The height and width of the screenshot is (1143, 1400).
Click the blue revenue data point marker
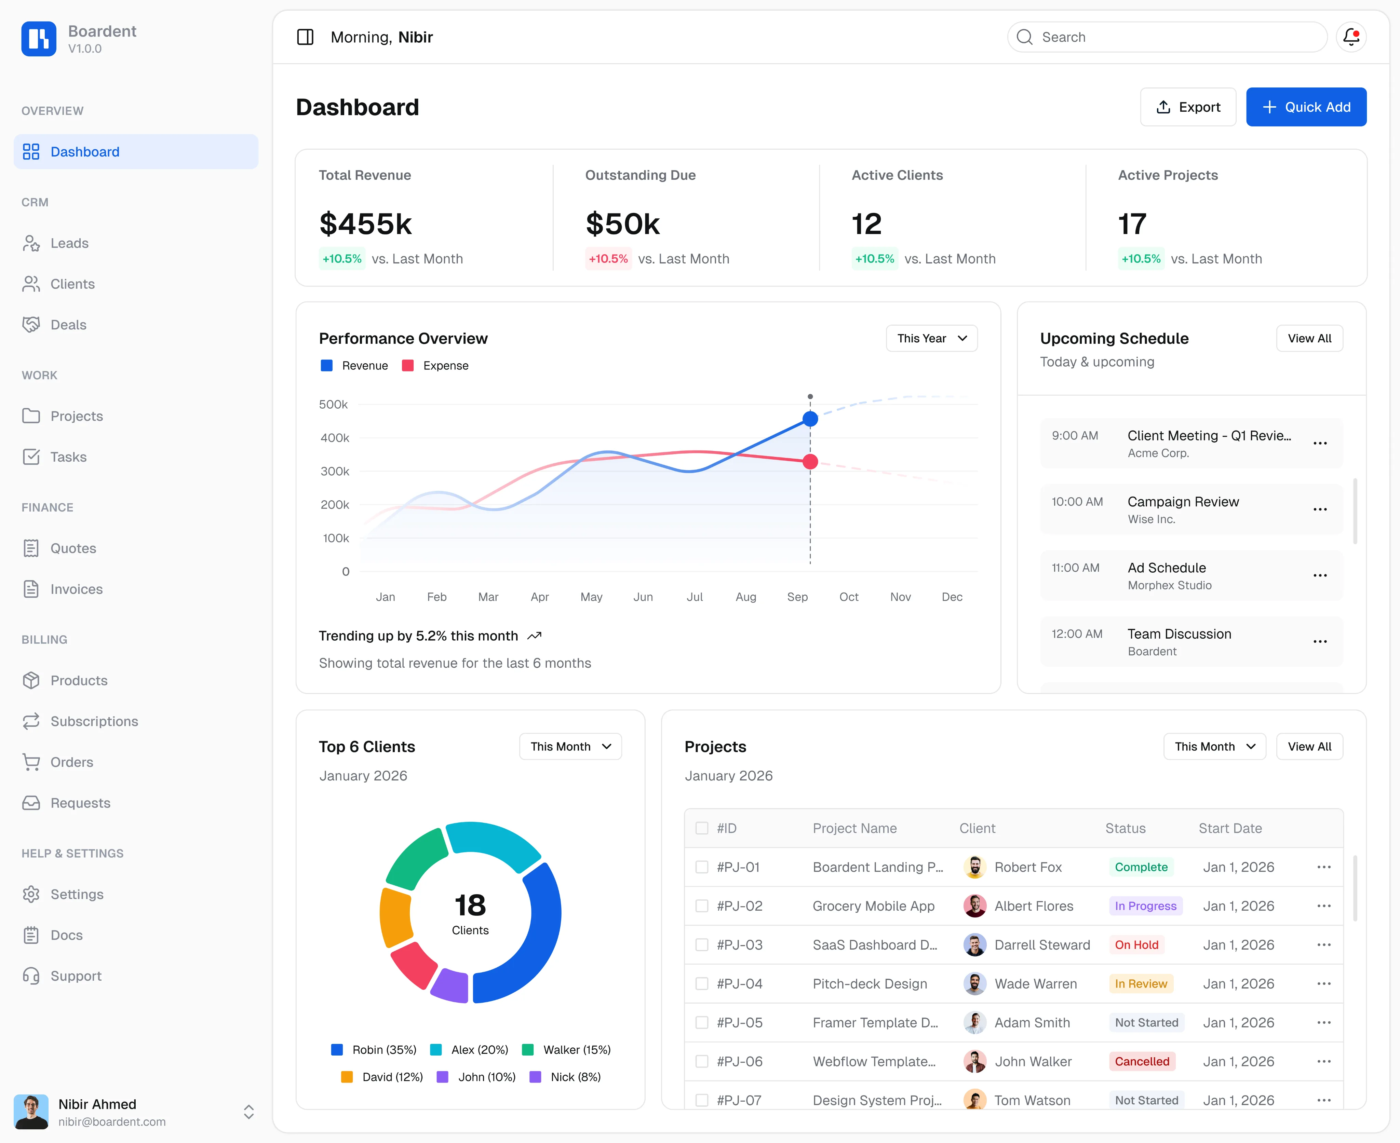click(810, 419)
